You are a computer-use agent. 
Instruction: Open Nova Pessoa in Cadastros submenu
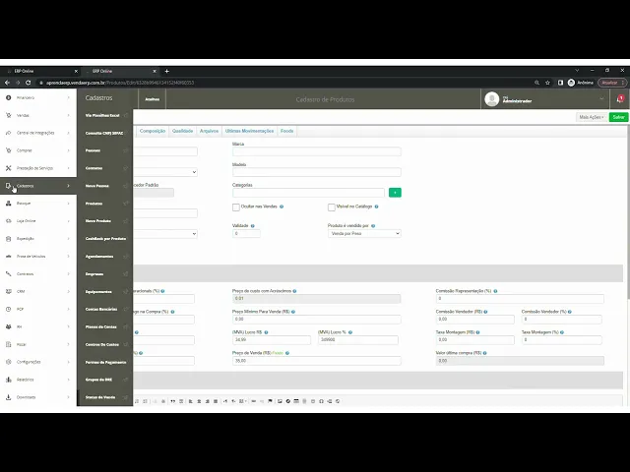[x=96, y=186]
